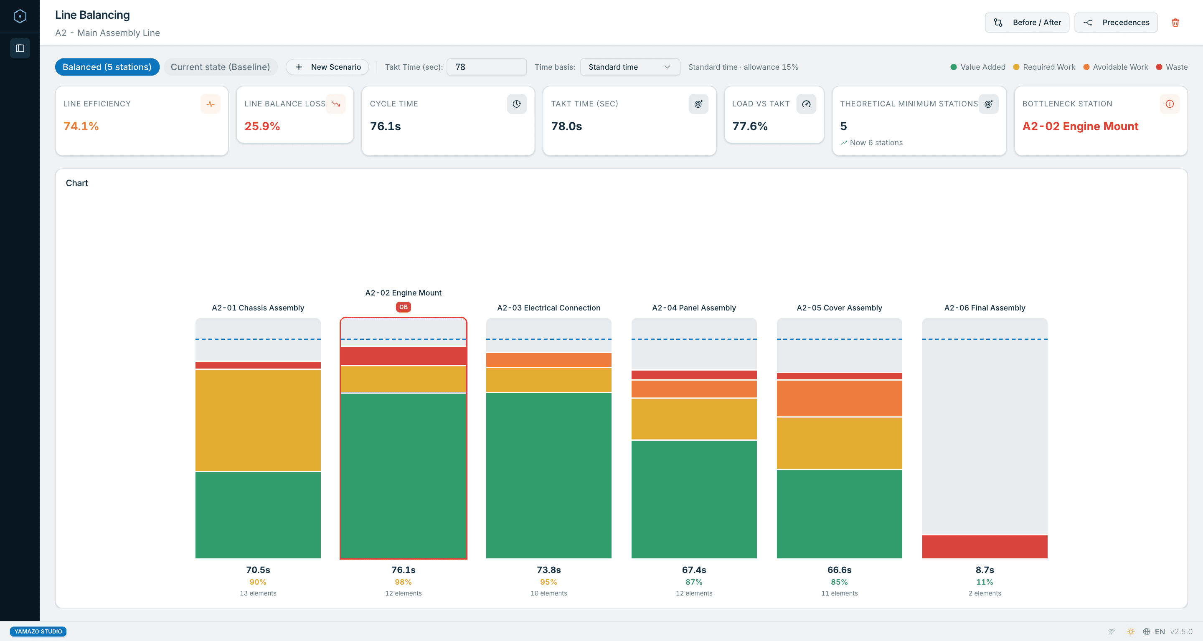Select the Balanced (5 stations) scenario tab
Image resolution: width=1203 pixels, height=641 pixels.
coord(107,67)
